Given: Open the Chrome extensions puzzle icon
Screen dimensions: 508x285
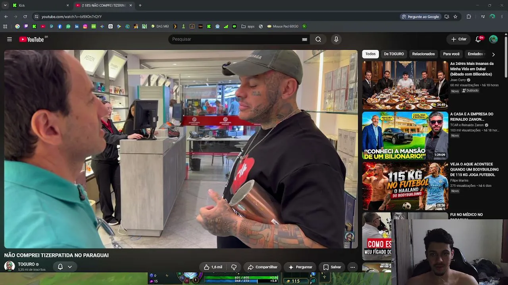Looking at the screenshot, I should [x=469, y=17].
